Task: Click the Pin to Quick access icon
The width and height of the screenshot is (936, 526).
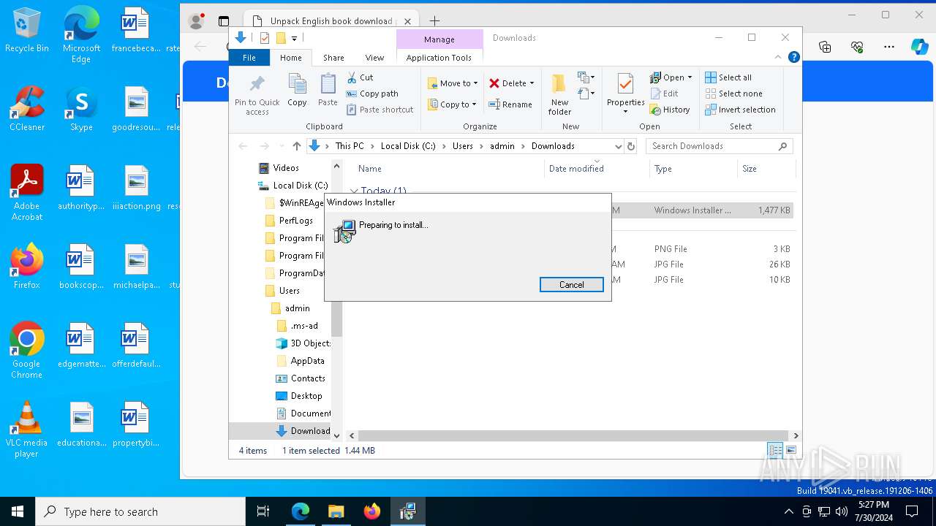Action: click(257, 85)
